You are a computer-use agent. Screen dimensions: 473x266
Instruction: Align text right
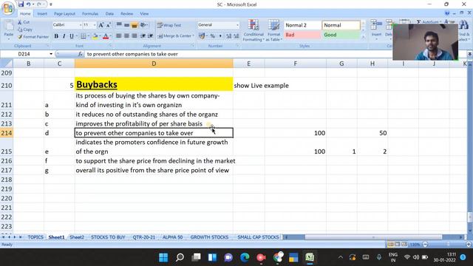pos(135,36)
